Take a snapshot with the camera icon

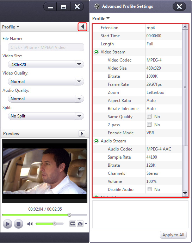[x=80, y=224]
